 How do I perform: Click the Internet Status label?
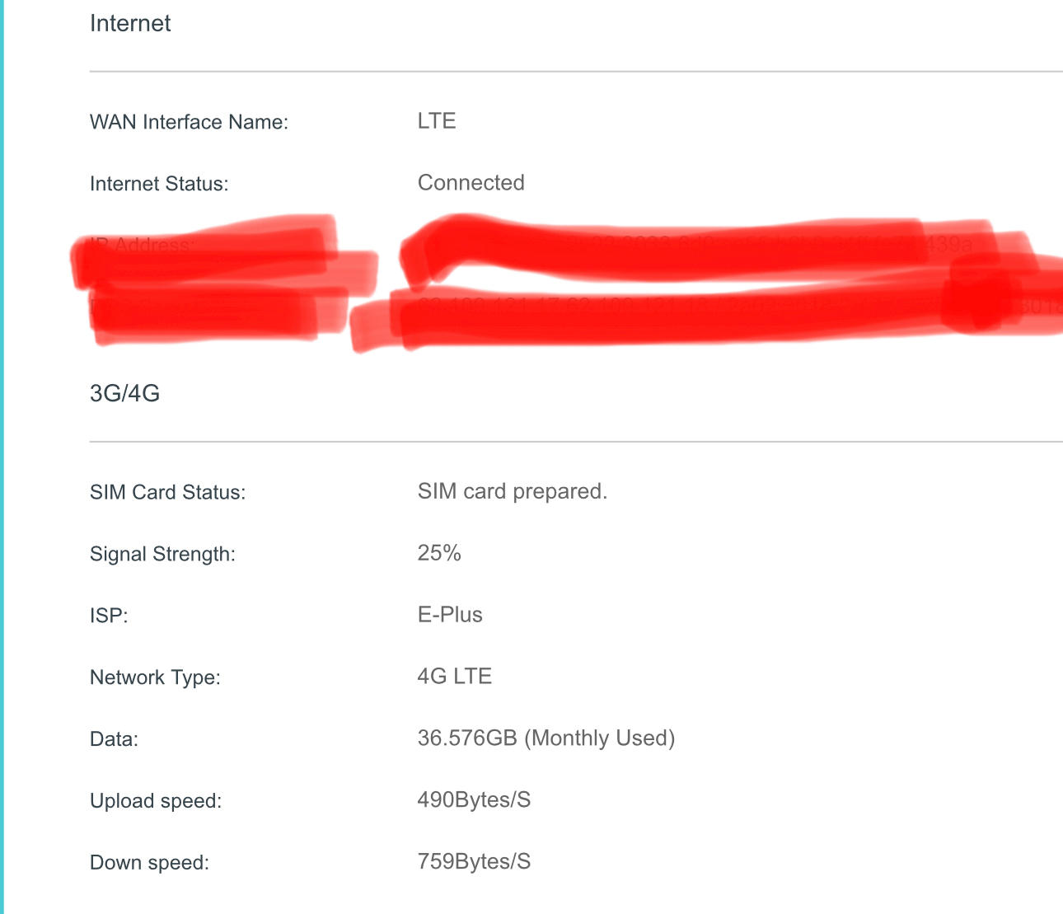(159, 184)
